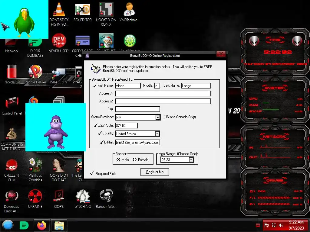Click the City input field
The height and width of the screenshot is (232, 310).
pos(138,109)
